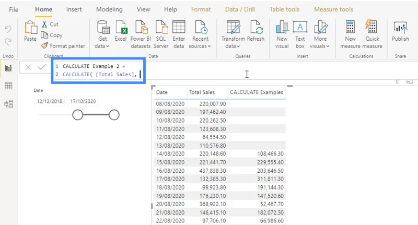Select the 52,467.70 value cell
418x225 pixels.
(272, 204)
